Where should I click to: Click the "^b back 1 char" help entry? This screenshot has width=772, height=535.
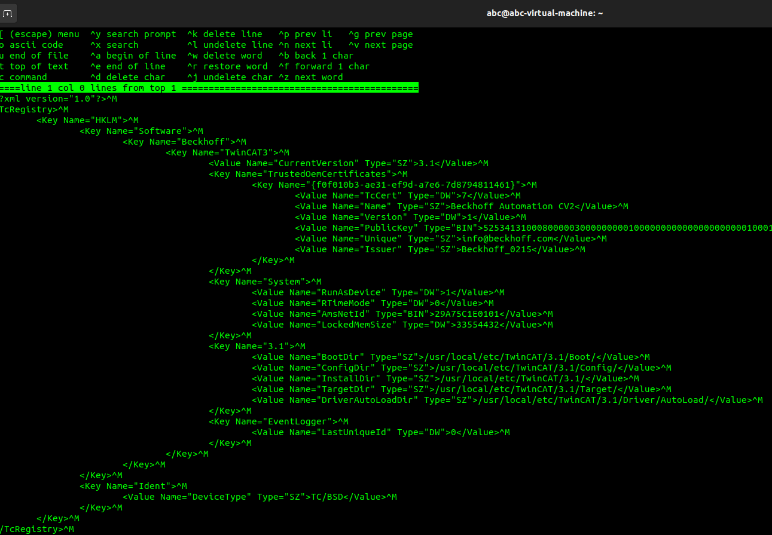316,56
